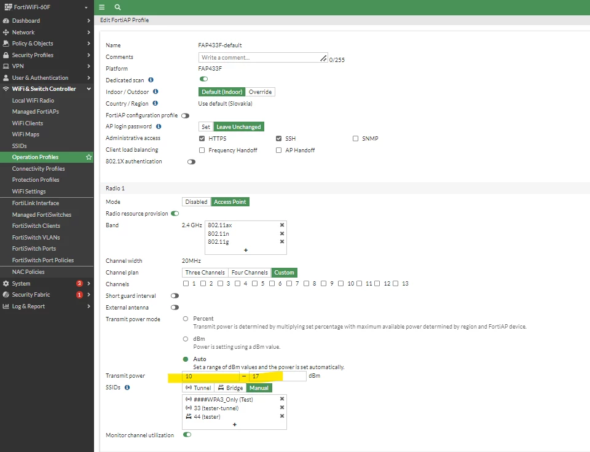Click the SSIDs info icon
Screen dimensions: 590x452
click(127, 388)
